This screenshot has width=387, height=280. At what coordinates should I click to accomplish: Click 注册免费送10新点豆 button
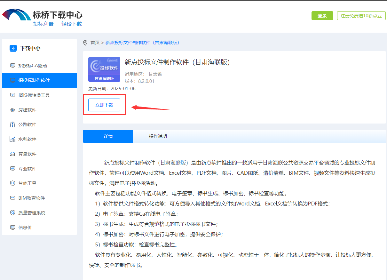[x=361, y=16]
